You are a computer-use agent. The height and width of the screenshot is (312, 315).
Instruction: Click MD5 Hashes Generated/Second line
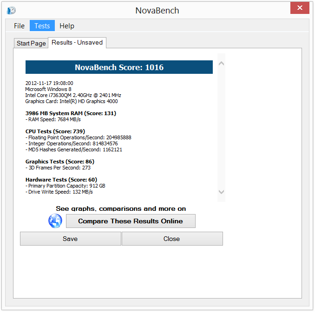tap(74, 149)
